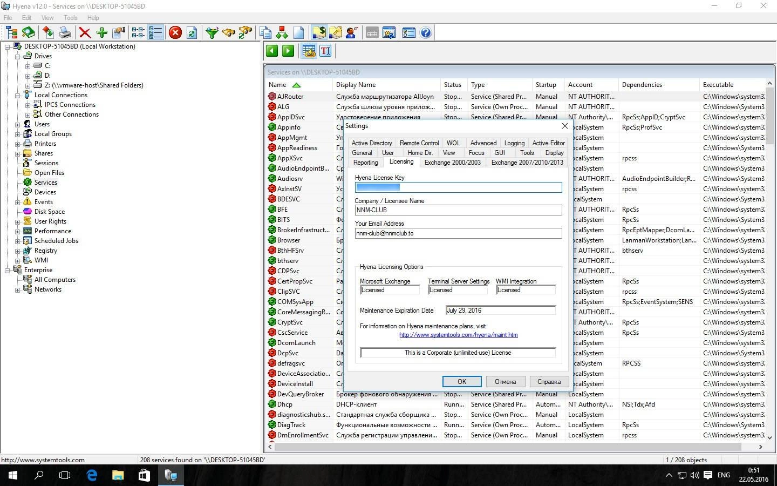Viewport: 777px width, 486px height.
Task: Click the keys folder toolbar icon
Action: [x=336, y=33]
